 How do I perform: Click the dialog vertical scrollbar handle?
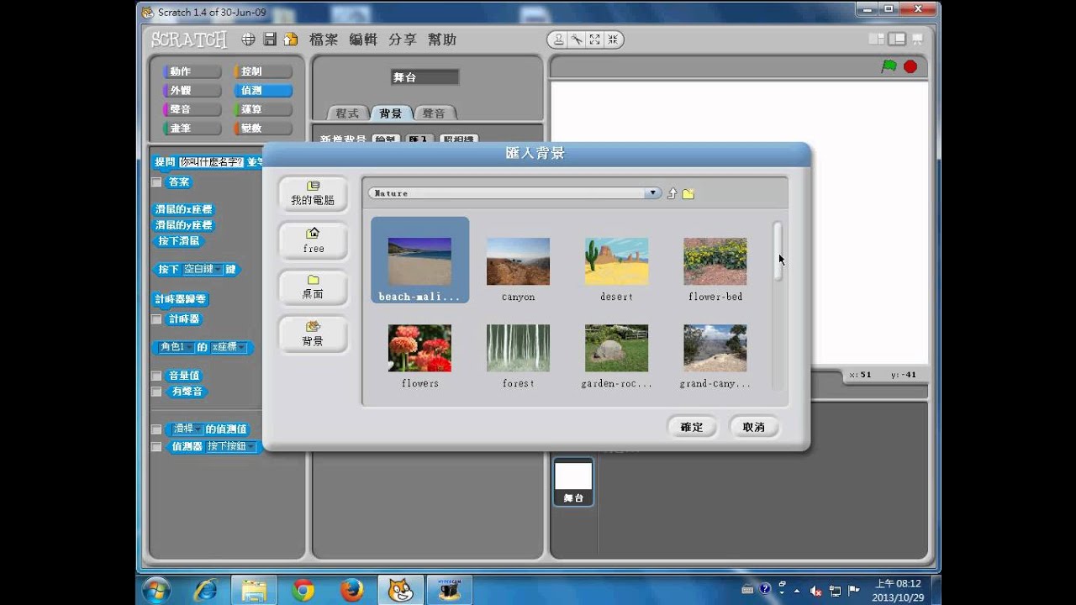pos(778,250)
